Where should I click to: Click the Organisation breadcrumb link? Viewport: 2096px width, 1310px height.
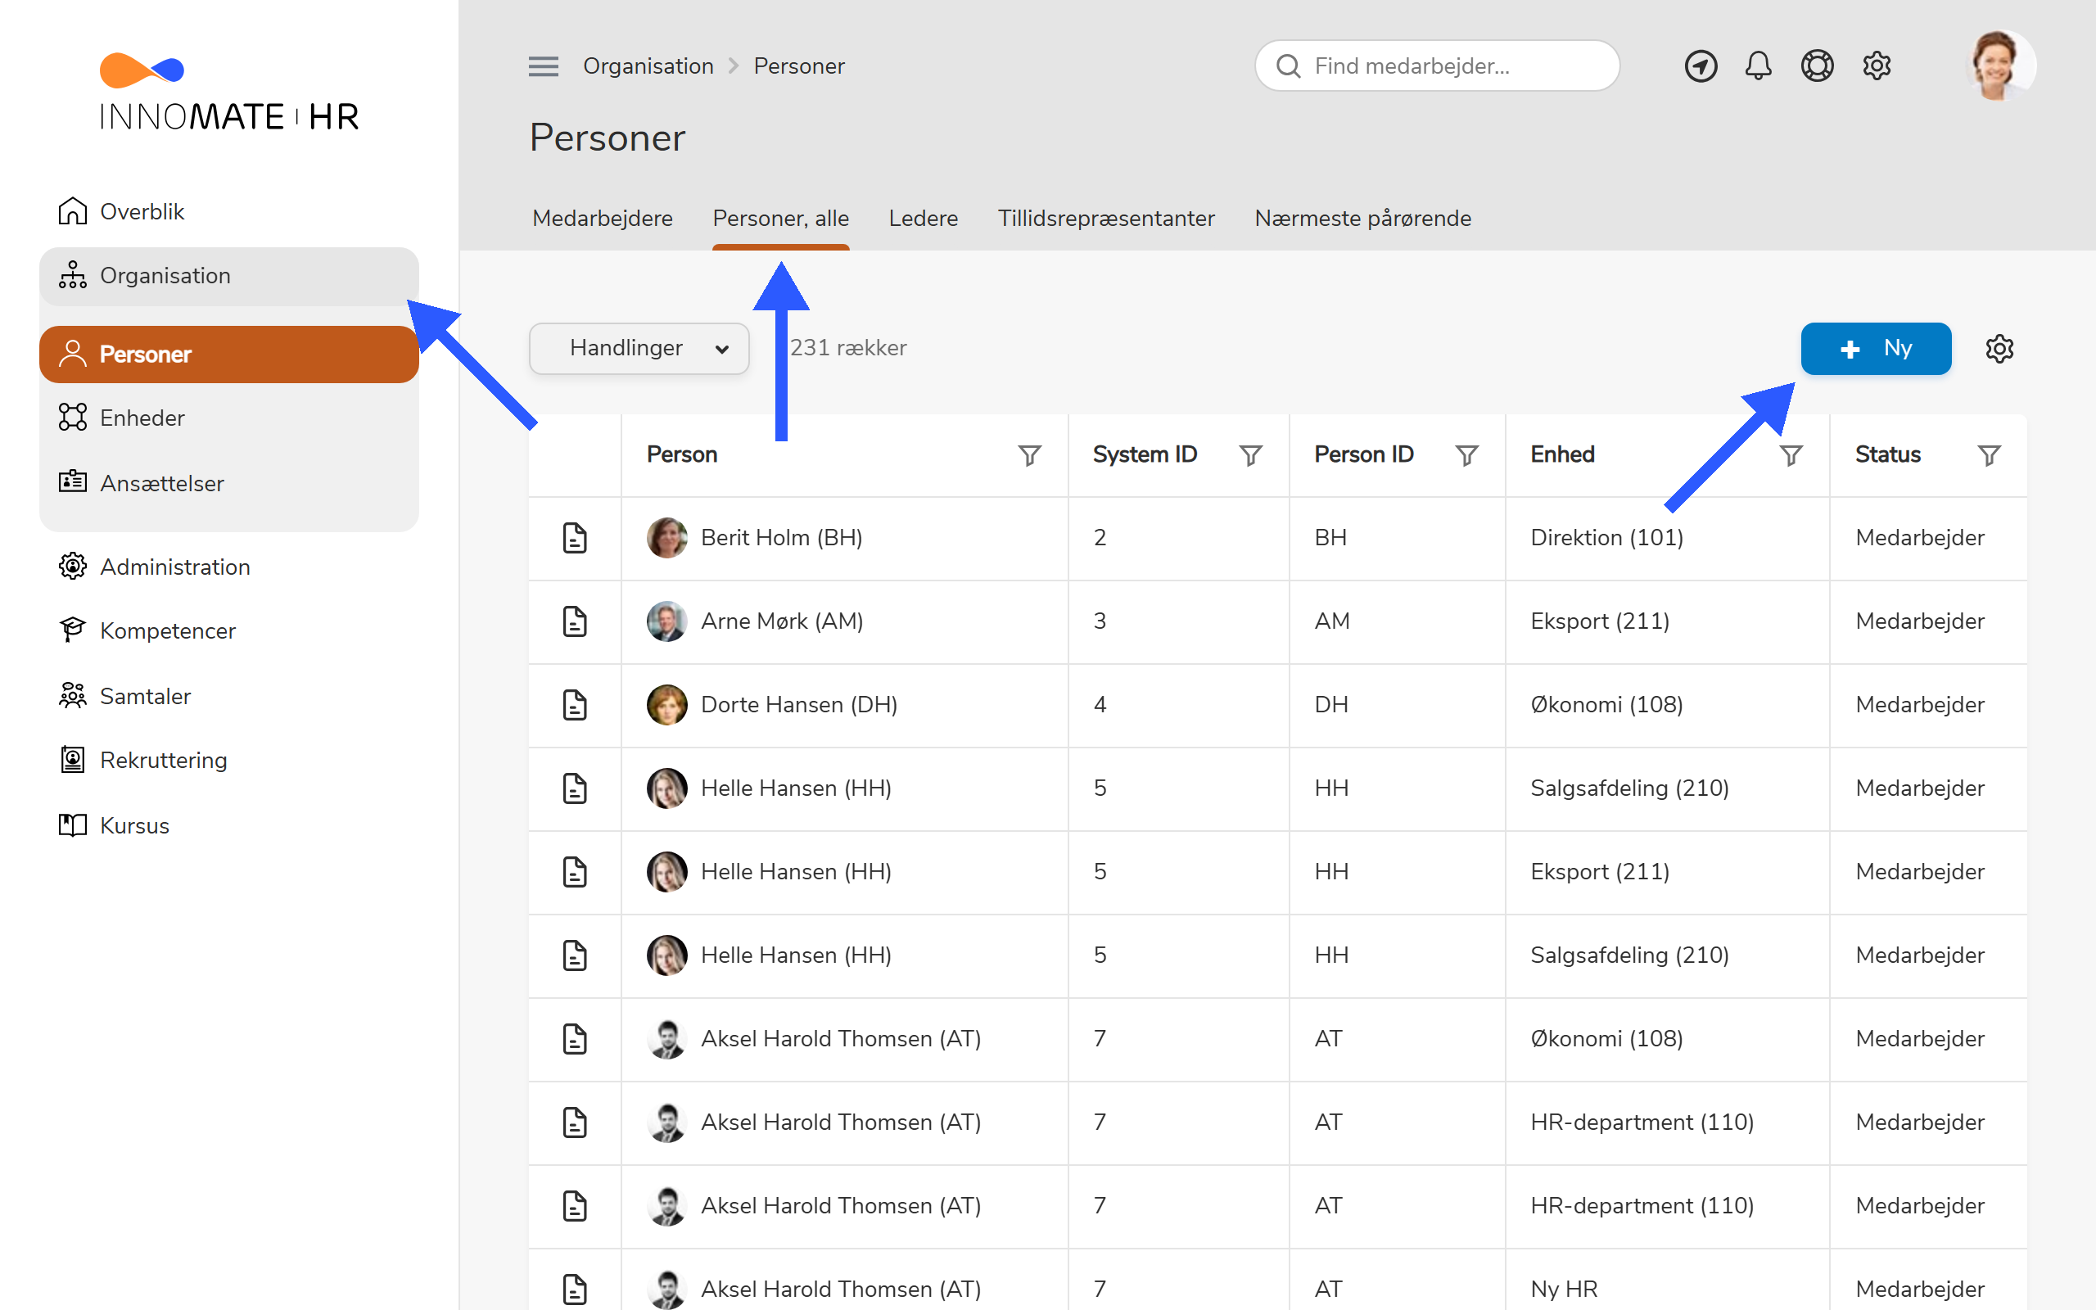tap(648, 65)
